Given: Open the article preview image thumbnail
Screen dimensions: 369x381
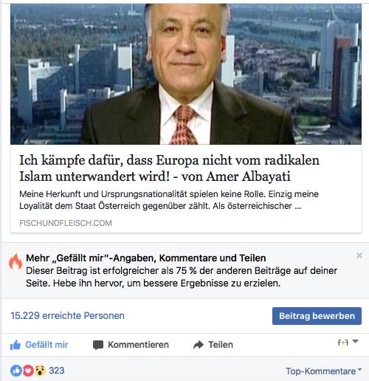Looking at the screenshot, I should tap(186, 74).
